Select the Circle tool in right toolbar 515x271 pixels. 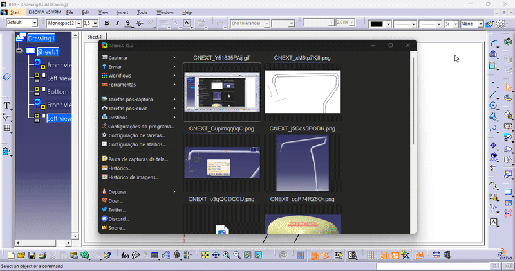(493, 105)
